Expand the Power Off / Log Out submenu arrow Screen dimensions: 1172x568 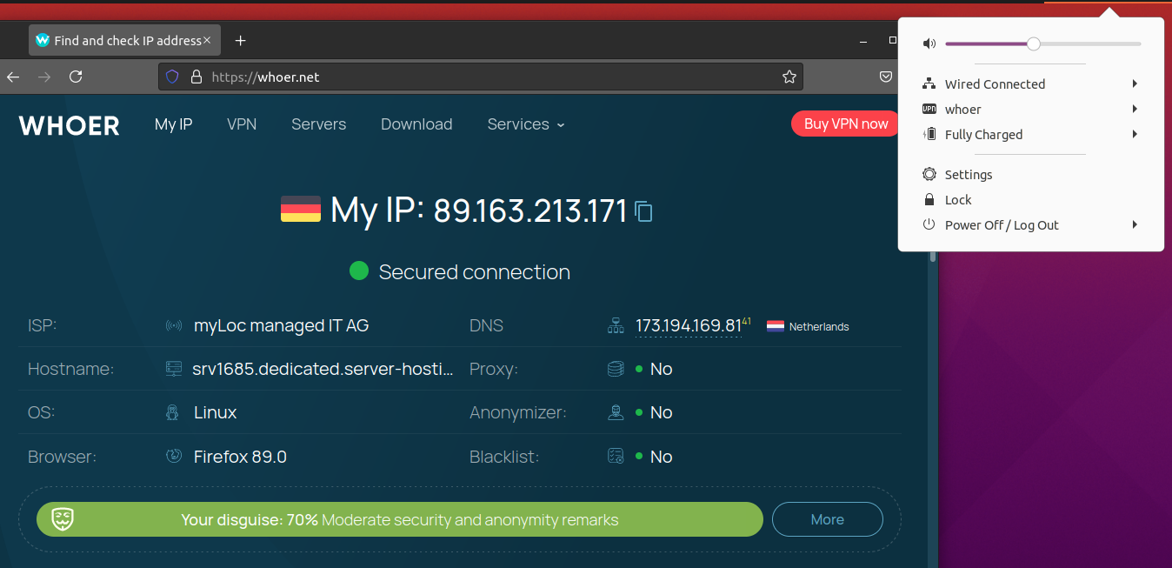[x=1135, y=224]
